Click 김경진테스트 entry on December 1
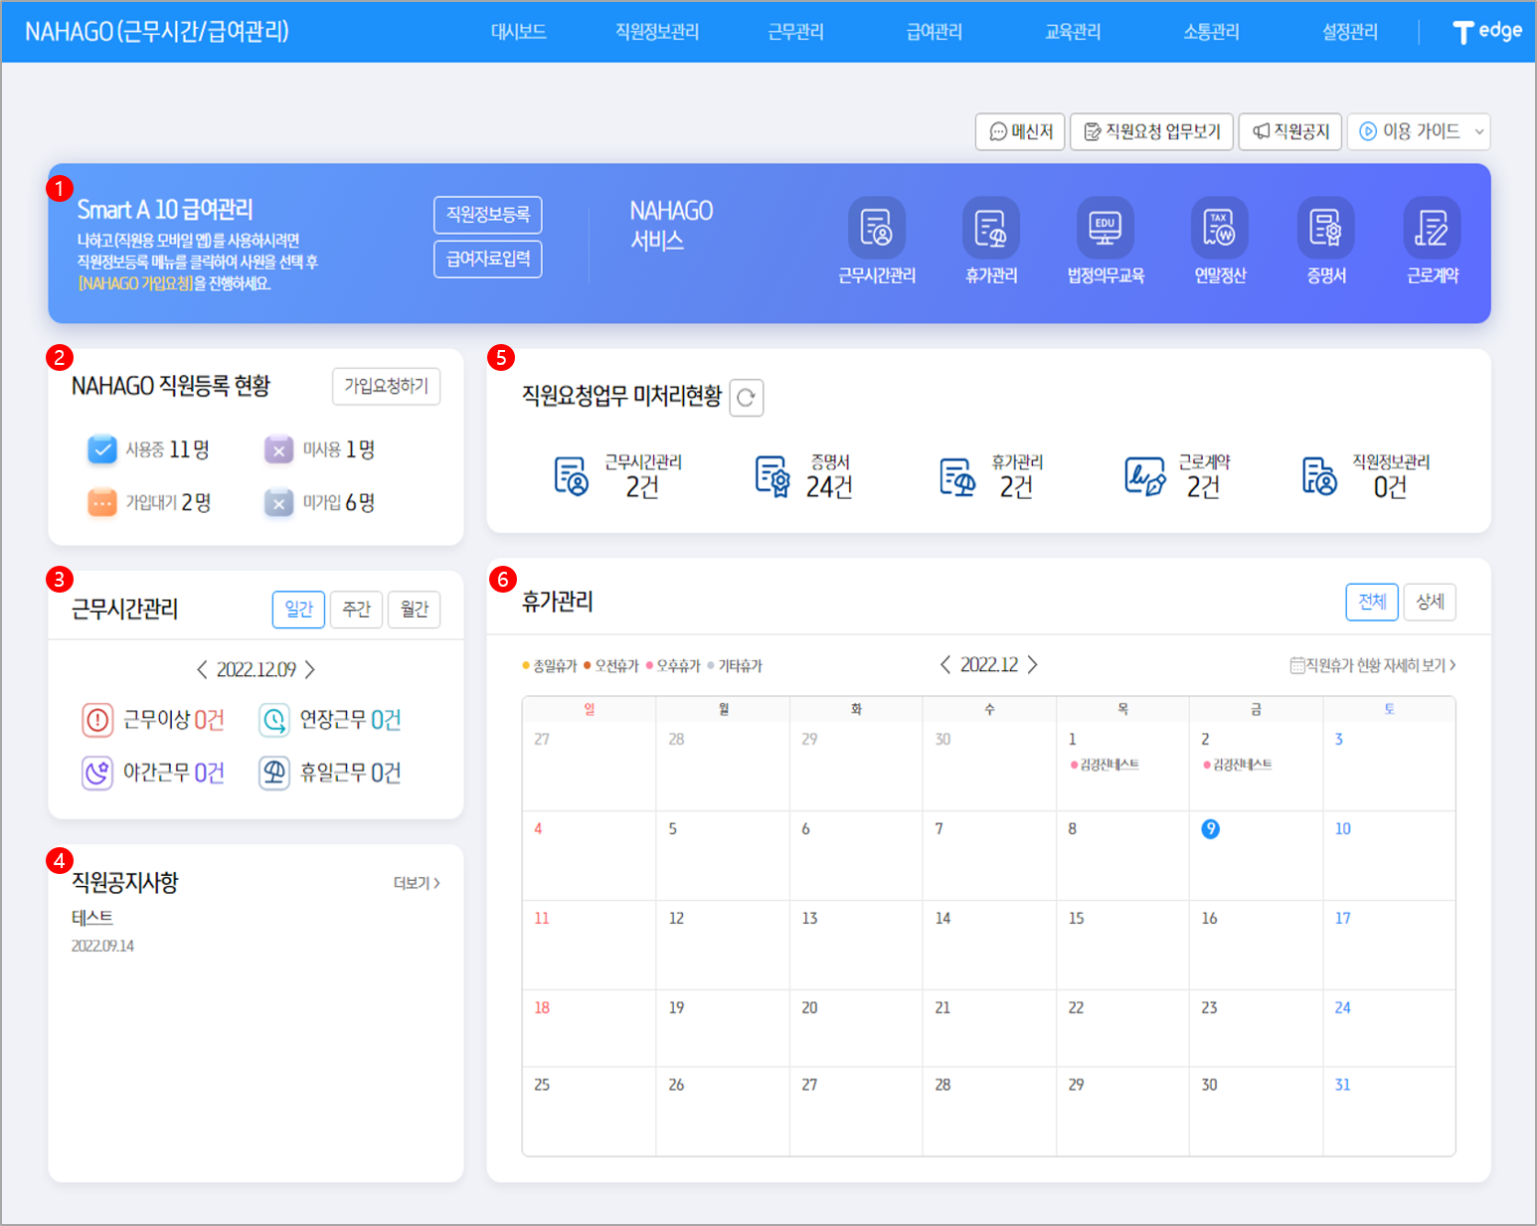This screenshot has width=1537, height=1226. 1105,765
